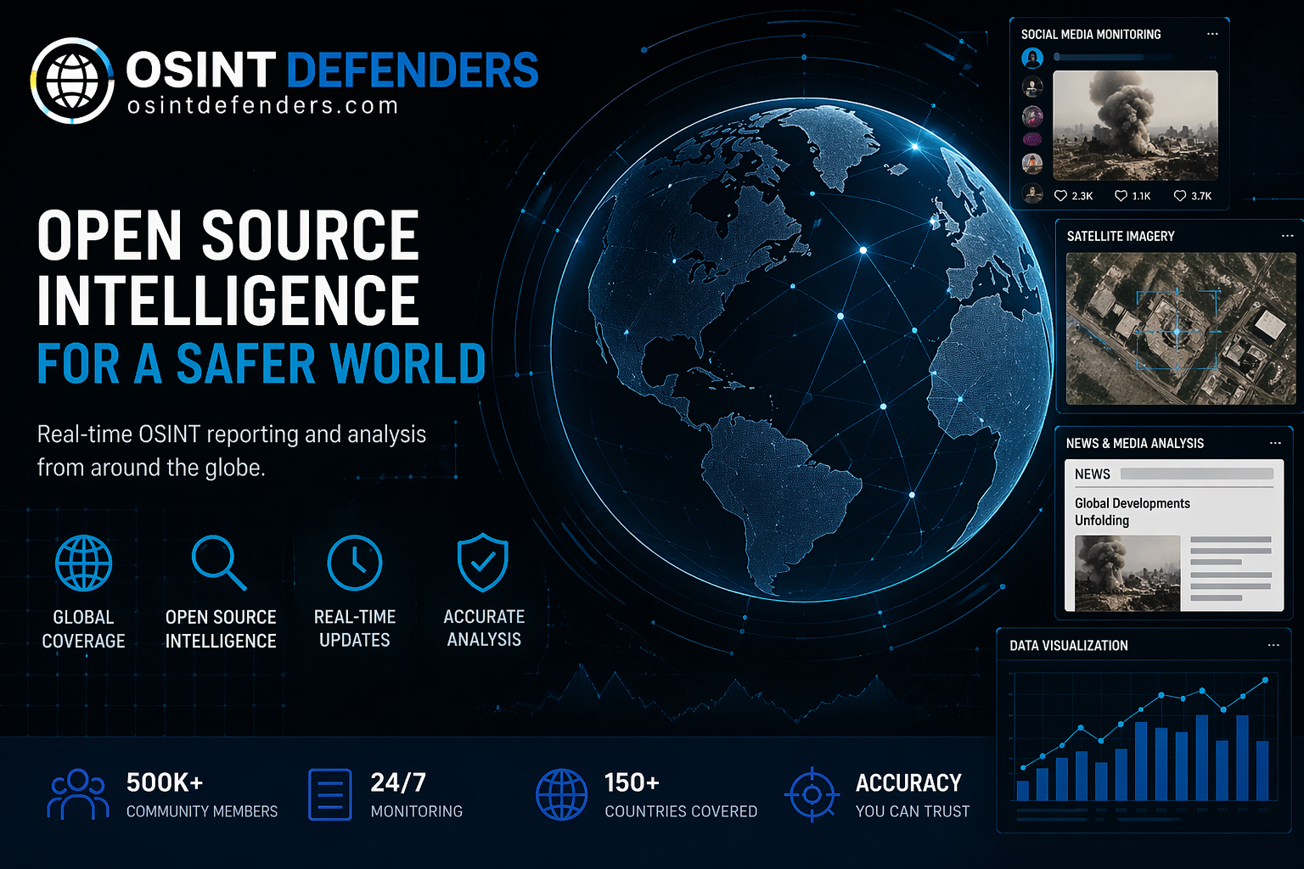Select the Global Coverage globe icon

pyautogui.click(x=83, y=562)
